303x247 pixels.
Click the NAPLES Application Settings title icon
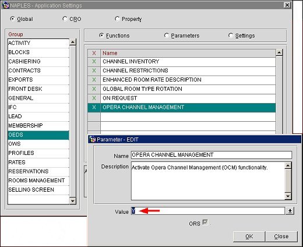[5, 5]
